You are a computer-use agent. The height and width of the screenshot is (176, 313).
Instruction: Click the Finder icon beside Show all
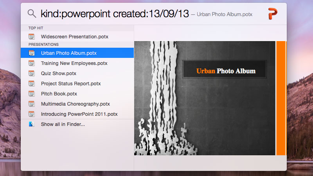(32, 124)
